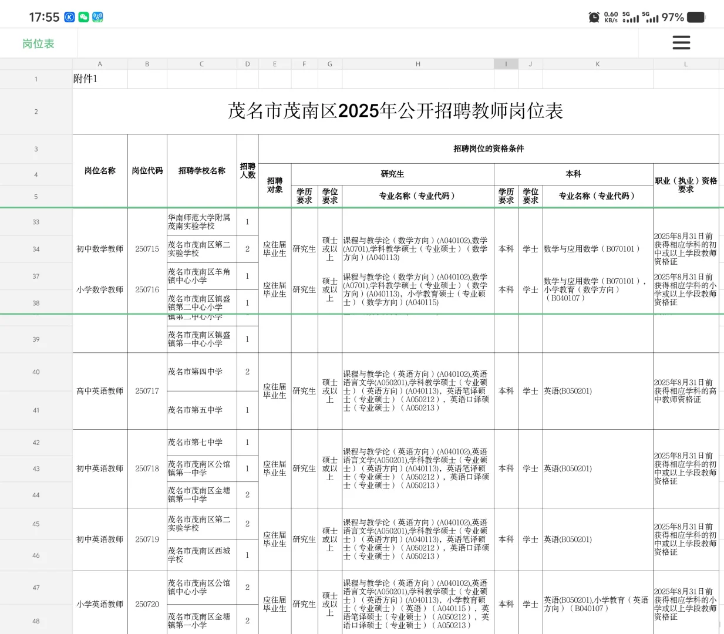Click cell 华南师范大学附属茂南实验学校
Screen dimensions: 724x634
coord(202,222)
